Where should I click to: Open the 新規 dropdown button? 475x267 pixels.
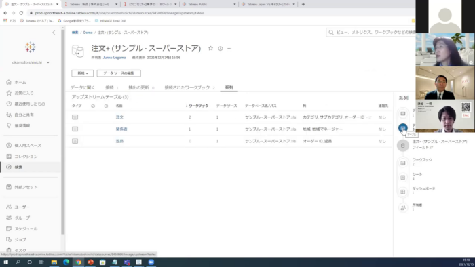coord(82,73)
